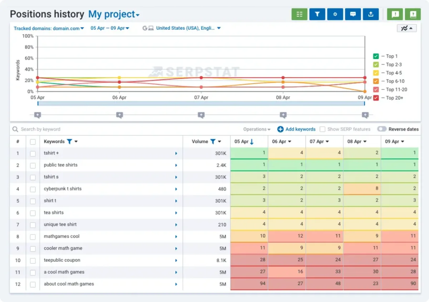Click the Add keywords link
Image resolution: width=429 pixels, height=302 pixels.
pyautogui.click(x=300, y=129)
